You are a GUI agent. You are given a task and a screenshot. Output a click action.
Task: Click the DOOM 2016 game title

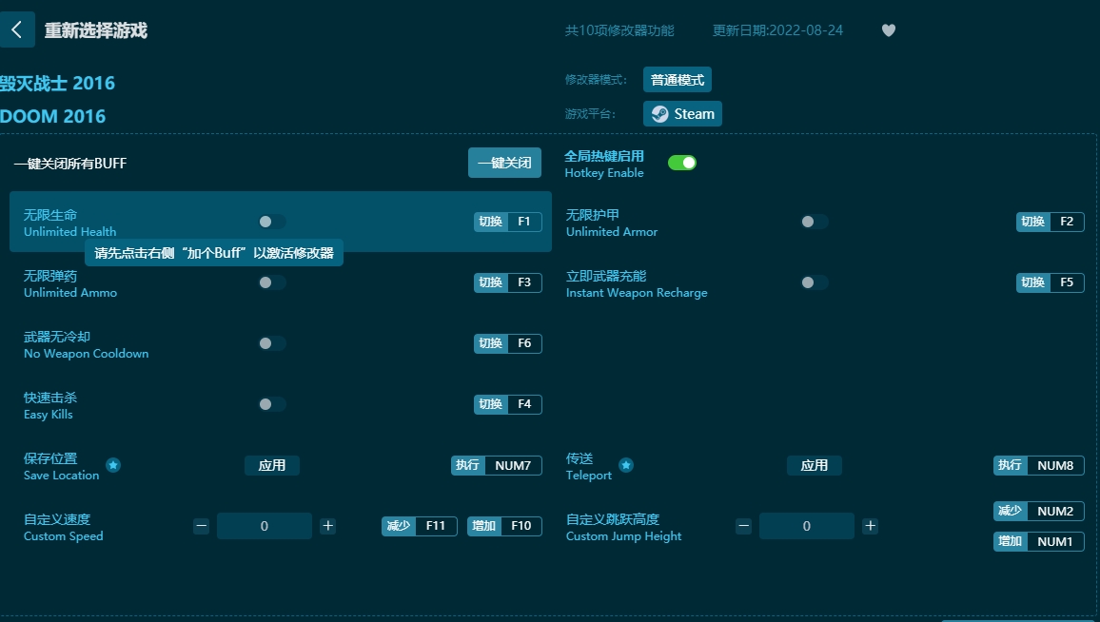tap(52, 116)
